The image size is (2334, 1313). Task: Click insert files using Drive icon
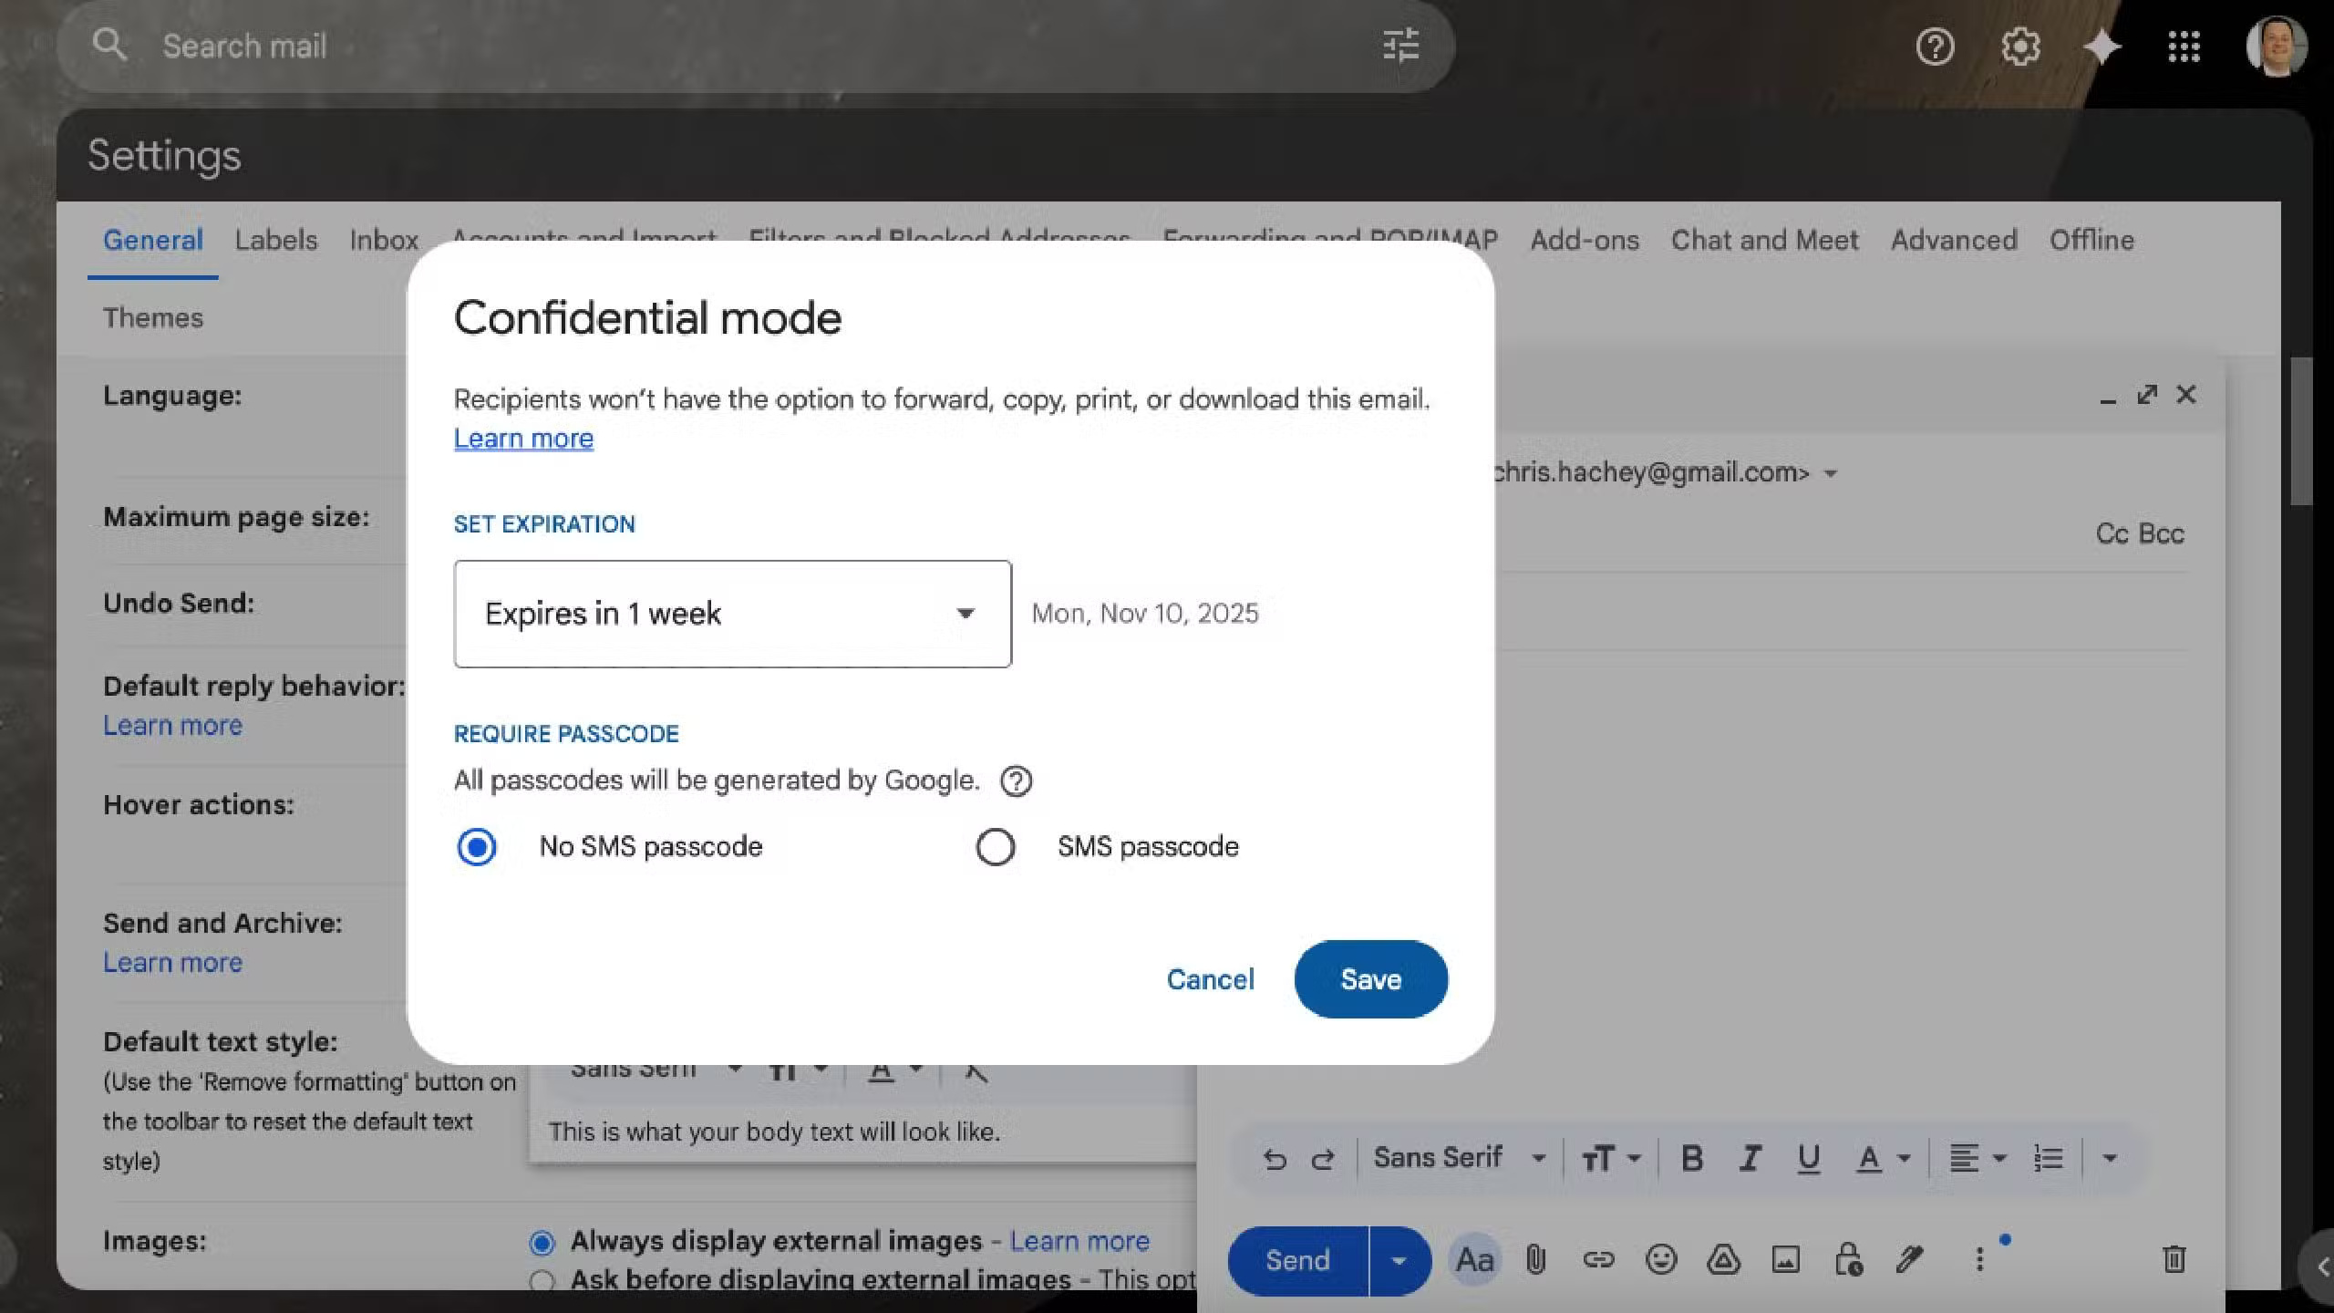click(x=1723, y=1260)
